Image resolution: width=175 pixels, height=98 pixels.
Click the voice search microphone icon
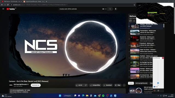pyautogui.click(x=116, y=9)
